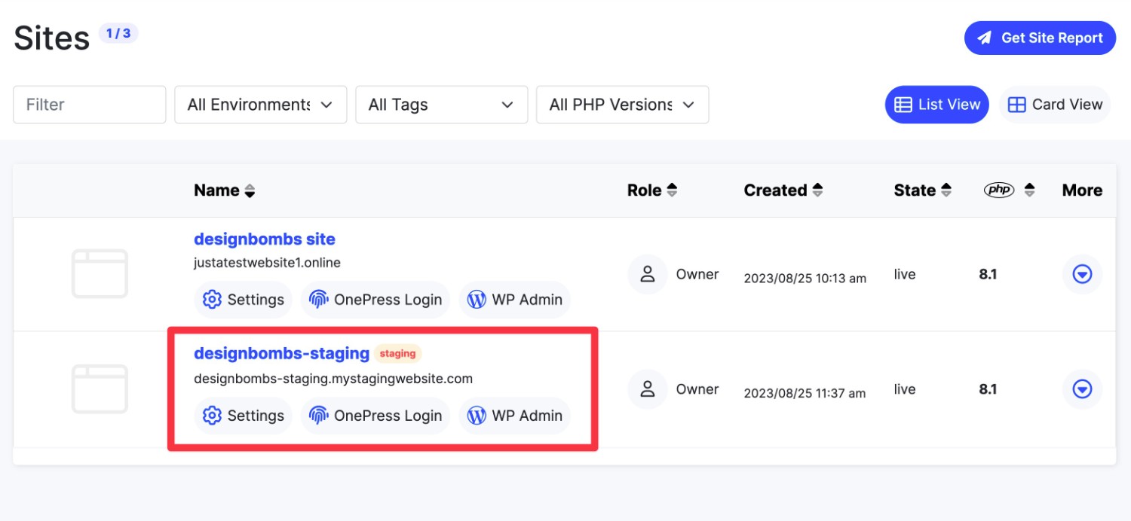Select the designbombs-staging.mystagingwebsite.com domain text
The width and height of the screenshot is (1131, 521).
333,379
